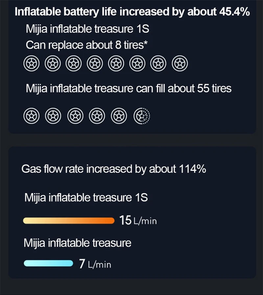The image size is (263, 295).
Task: Click the orange 15 L/min flow bar
Action: 68,221
